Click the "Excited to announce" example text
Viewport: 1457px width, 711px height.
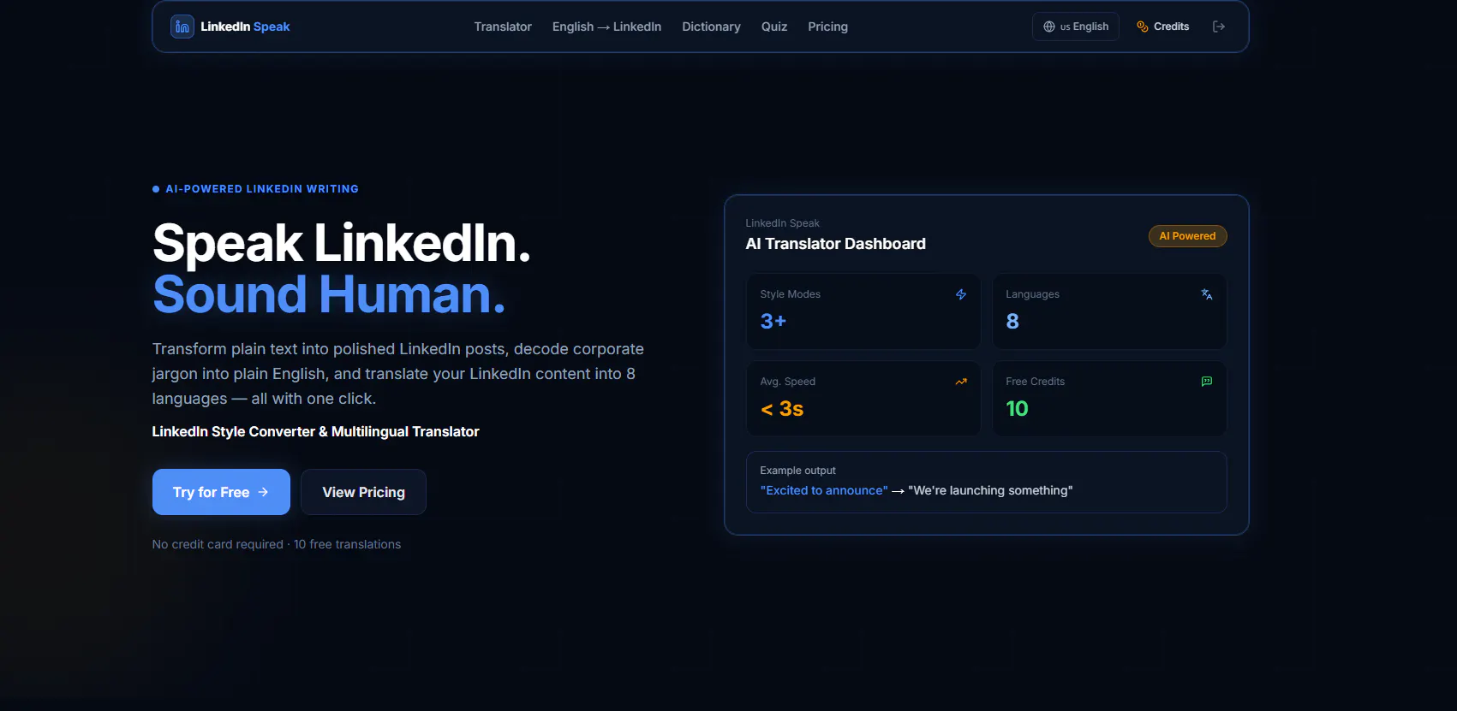point(824,490)
